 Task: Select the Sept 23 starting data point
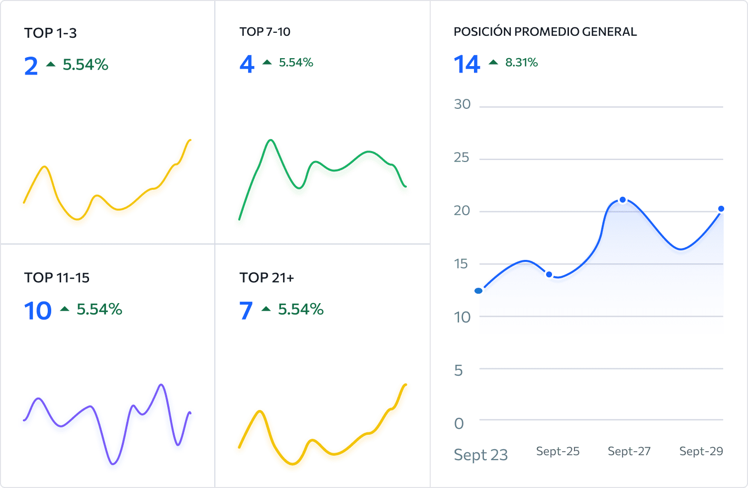pyautogui.click(x=478, y=291)
